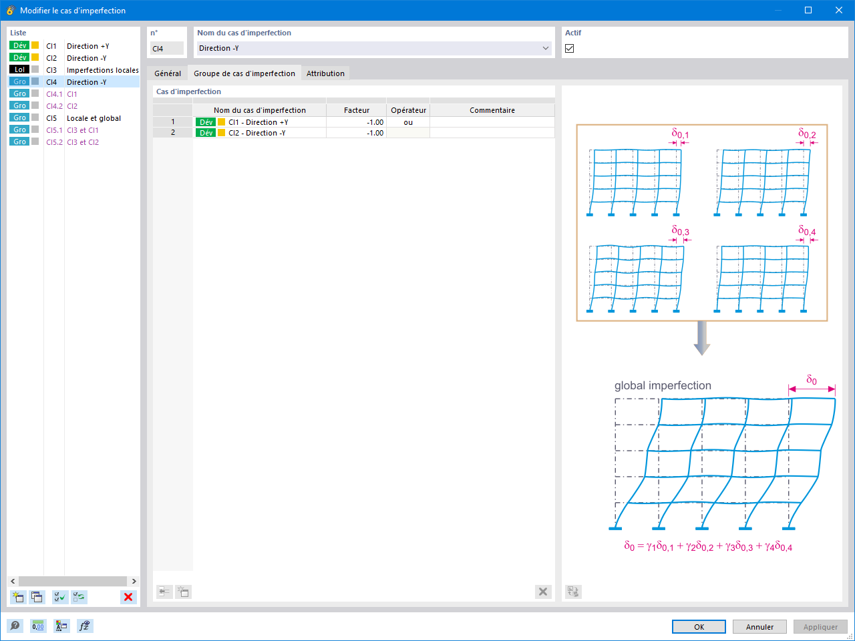
Task: Open the formula visibility fx icon
Action: (85, 626)
